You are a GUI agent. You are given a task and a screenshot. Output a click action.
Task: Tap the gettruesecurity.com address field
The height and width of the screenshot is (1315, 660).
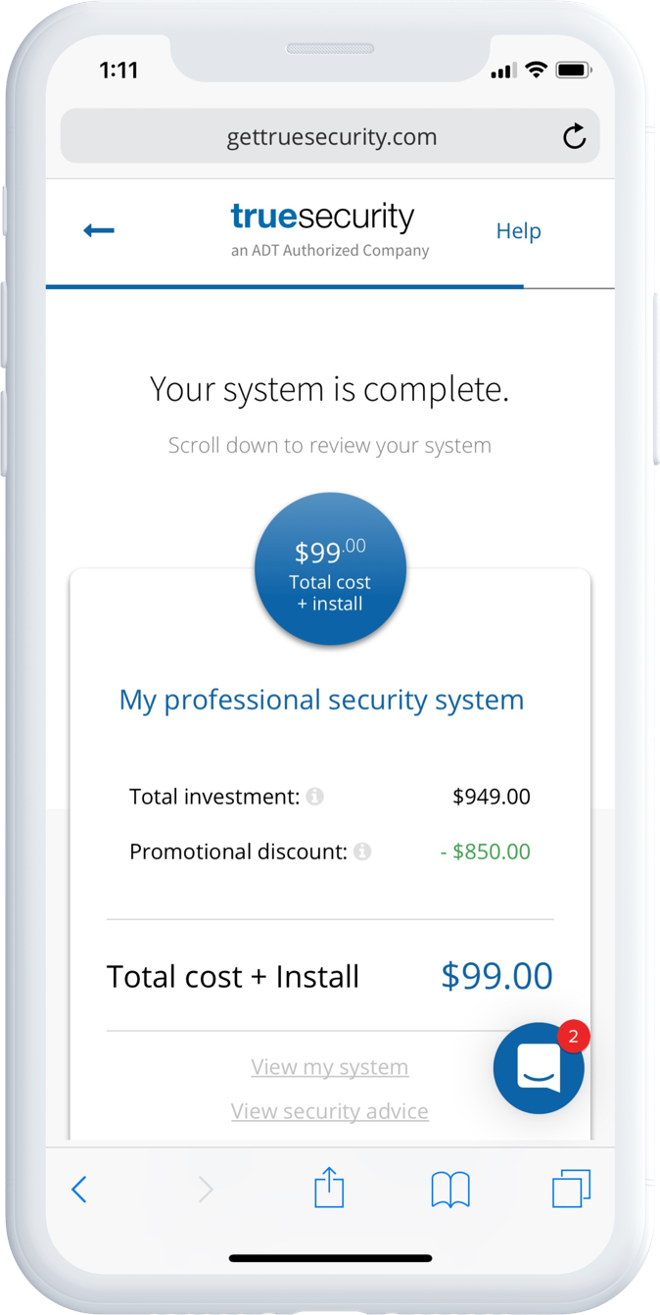click(x=331, y=137)
